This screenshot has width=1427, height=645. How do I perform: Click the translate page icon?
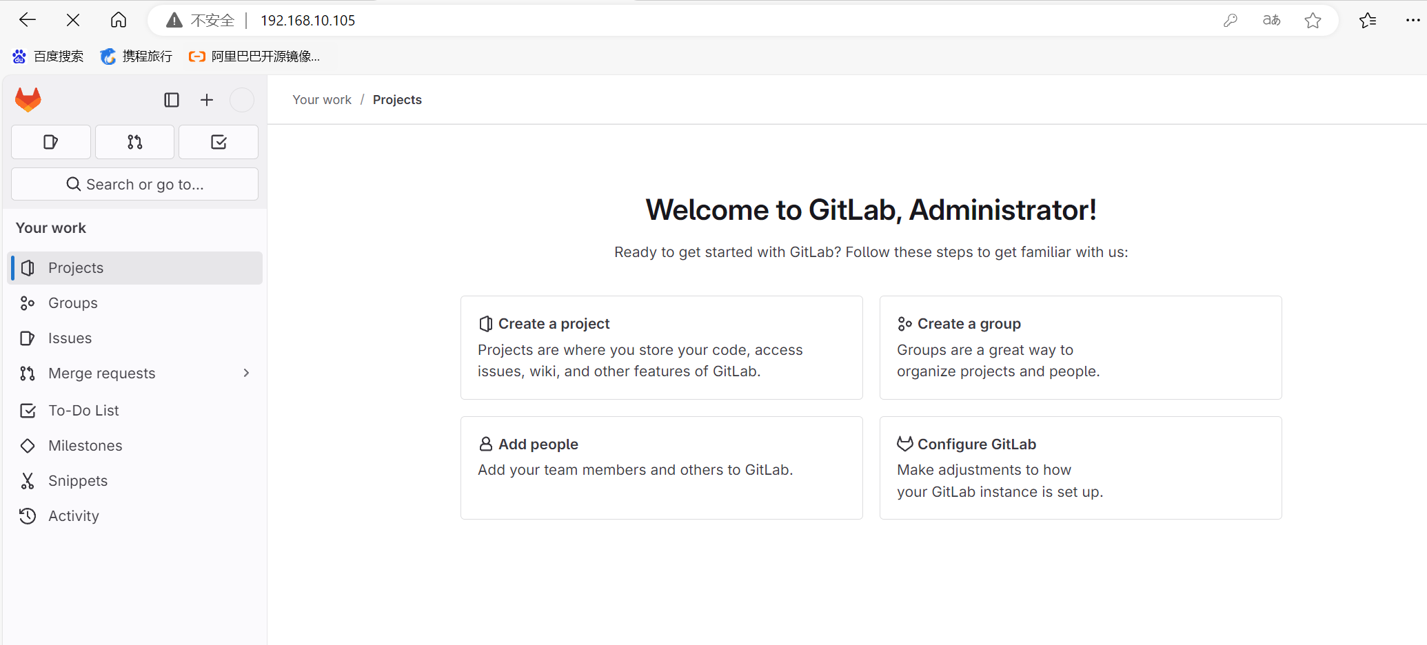(1272, 21)
